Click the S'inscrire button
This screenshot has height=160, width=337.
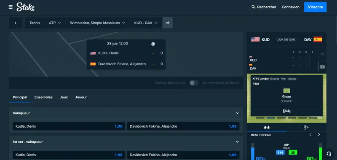point(315,7)
